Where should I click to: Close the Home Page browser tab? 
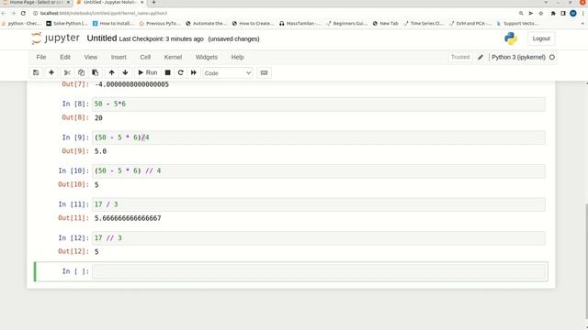pyautogui.click(x=68, y=2)
